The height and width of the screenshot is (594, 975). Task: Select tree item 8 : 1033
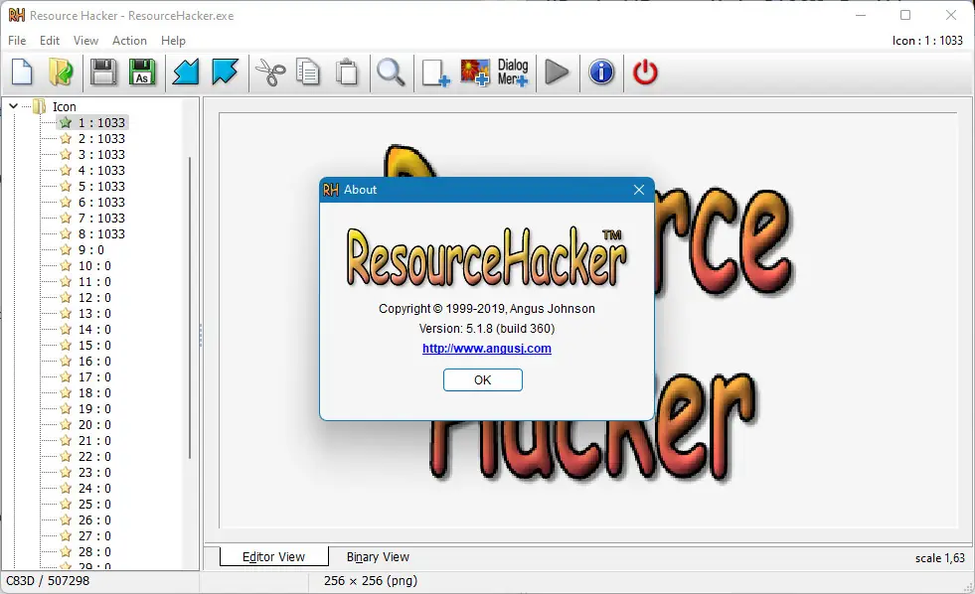click(x=101, y=233)
